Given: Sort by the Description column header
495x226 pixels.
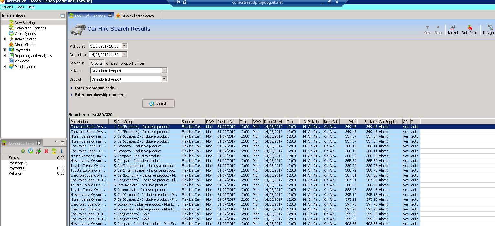Looking at the screenshot, I should tap(89, 122).
